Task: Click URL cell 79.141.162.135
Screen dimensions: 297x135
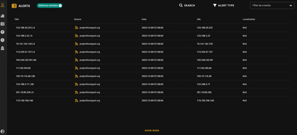Action: pyautogui.click(x=205, y=44)
